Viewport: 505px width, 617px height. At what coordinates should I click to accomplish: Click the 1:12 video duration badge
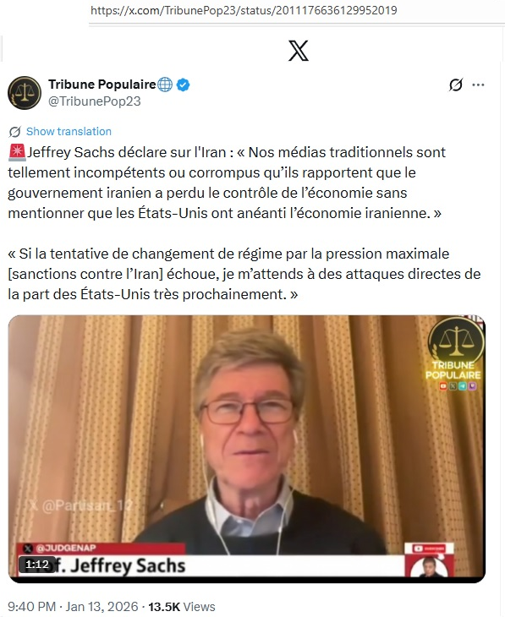(37, 565)
